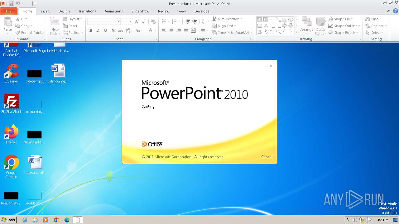Open Google Chrome from the taskbar
Screen dimensions: 399x224
point(56,220)
